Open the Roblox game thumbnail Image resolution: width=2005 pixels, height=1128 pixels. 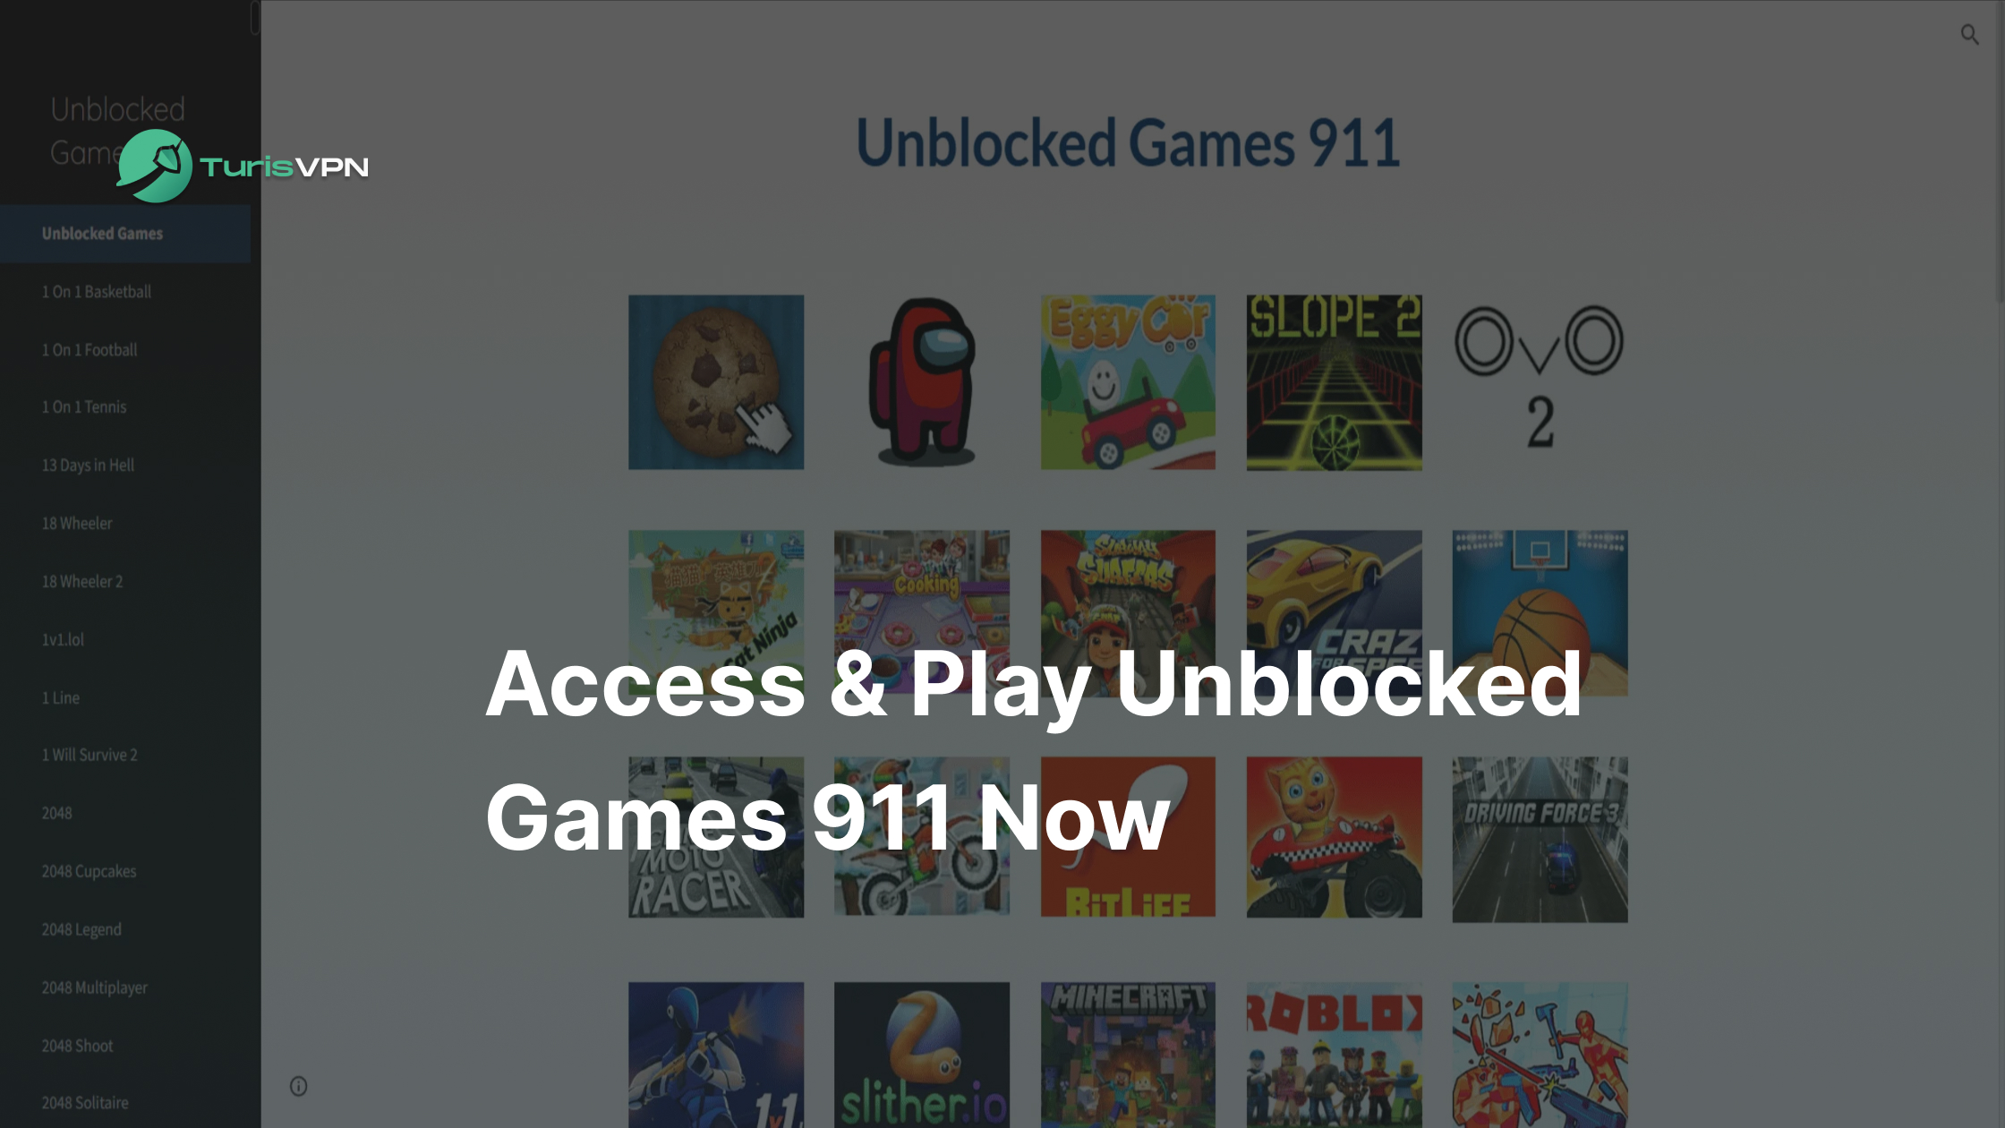pos(1334,1055)
